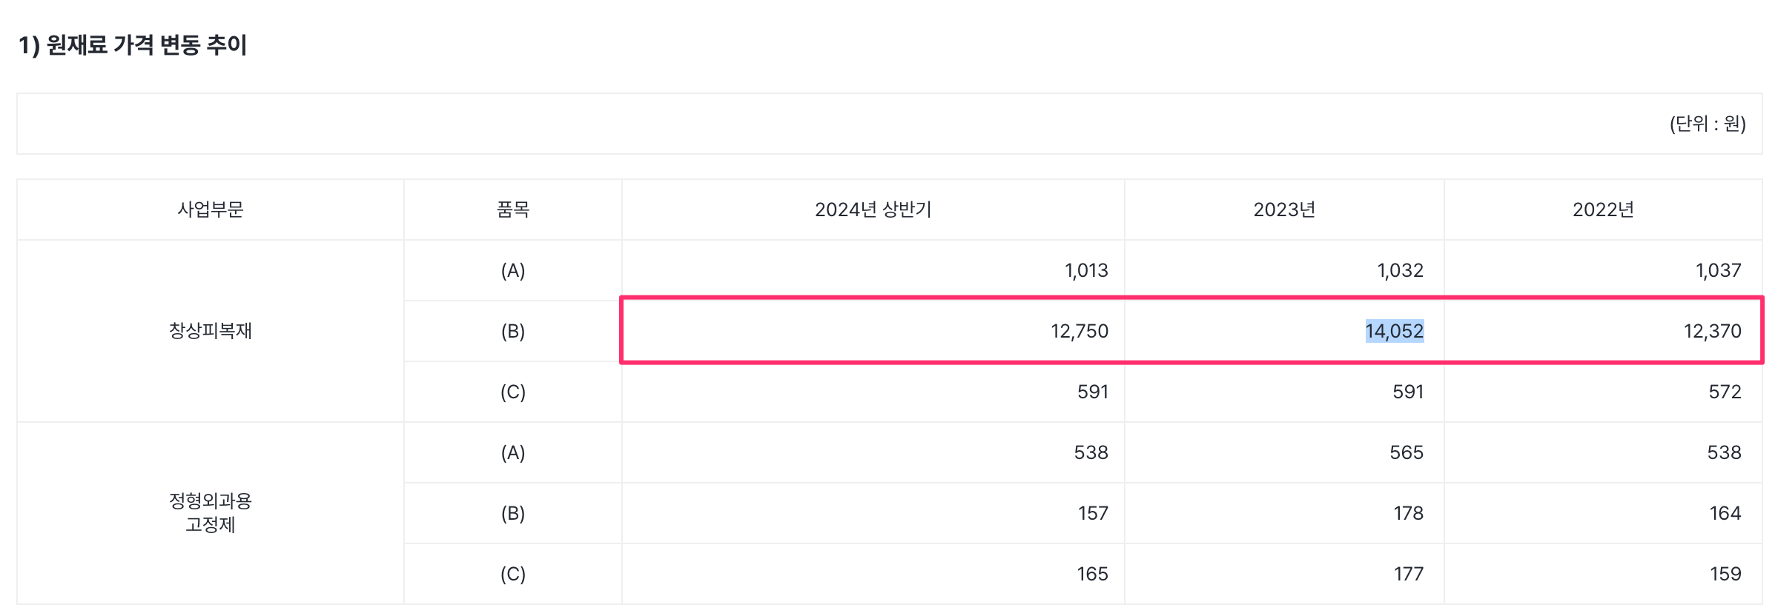
Task: Select the 창상피복재 category cell
Action: pos(211,331)
